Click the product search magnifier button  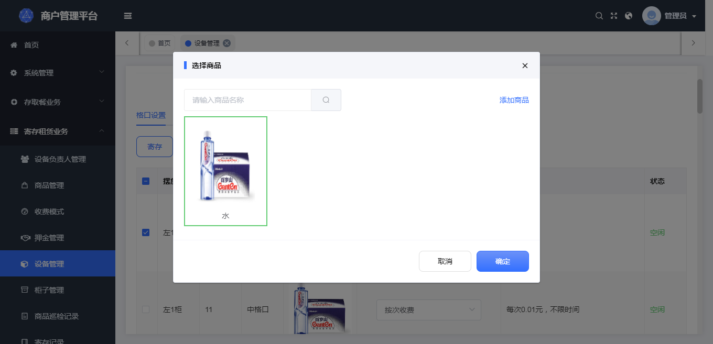[x=326, y=100]
